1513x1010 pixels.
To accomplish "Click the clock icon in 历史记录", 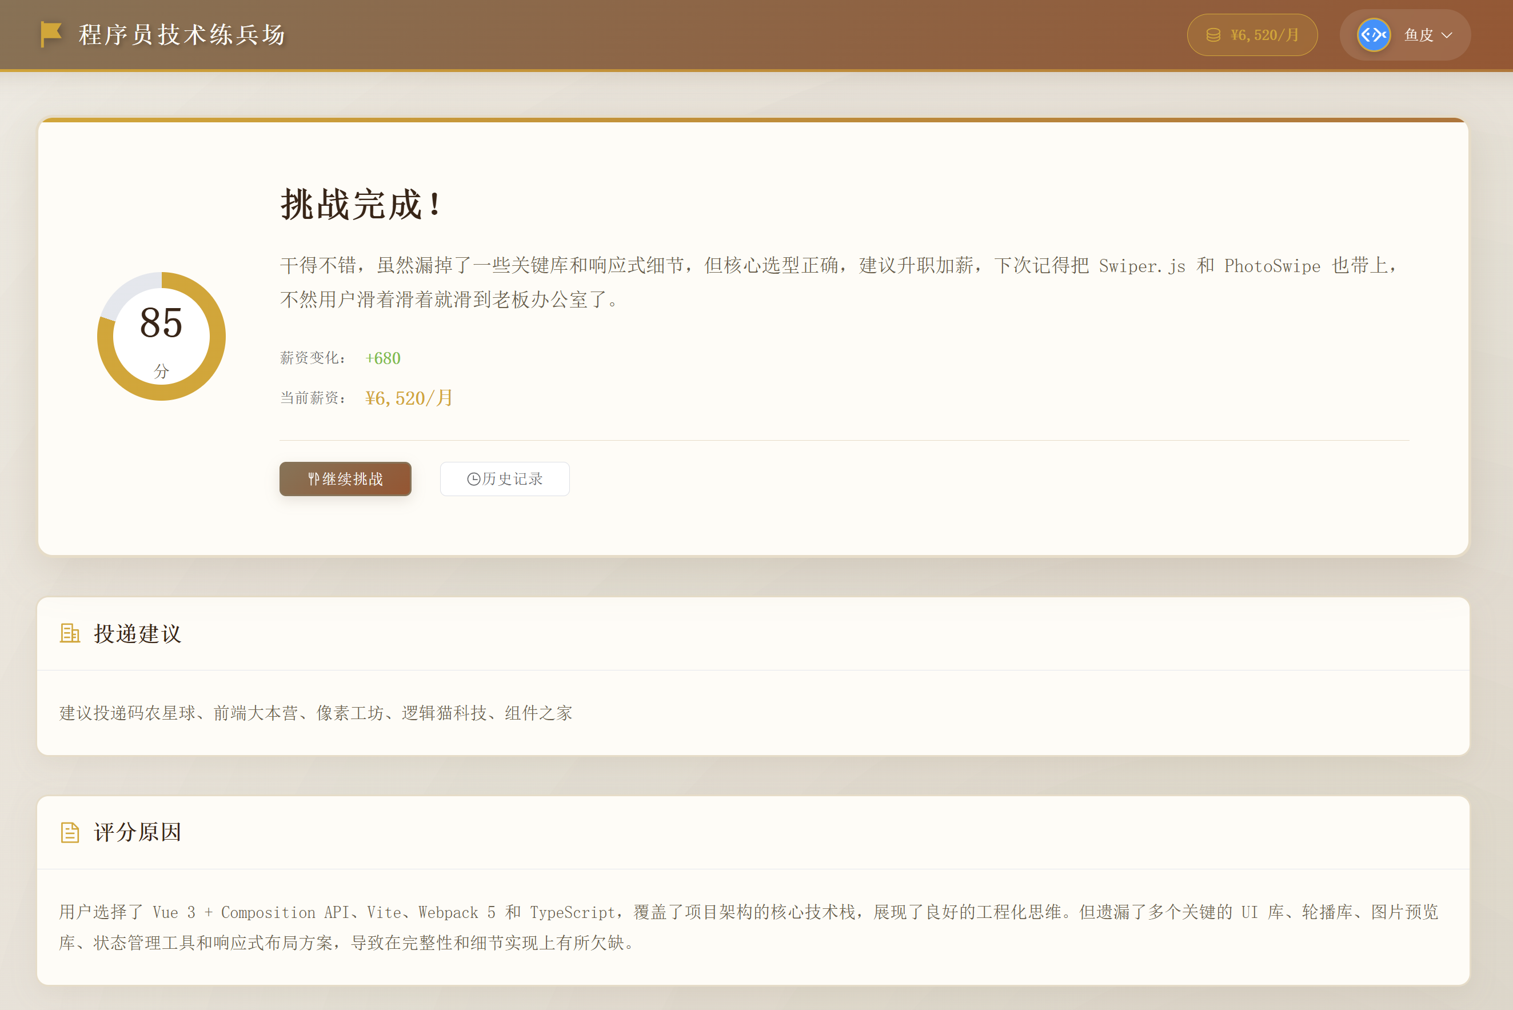I will click(473, 479).
